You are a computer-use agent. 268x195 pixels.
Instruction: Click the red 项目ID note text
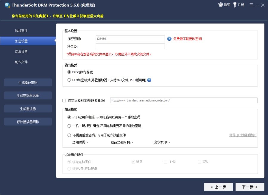click(x=109, y=54)
